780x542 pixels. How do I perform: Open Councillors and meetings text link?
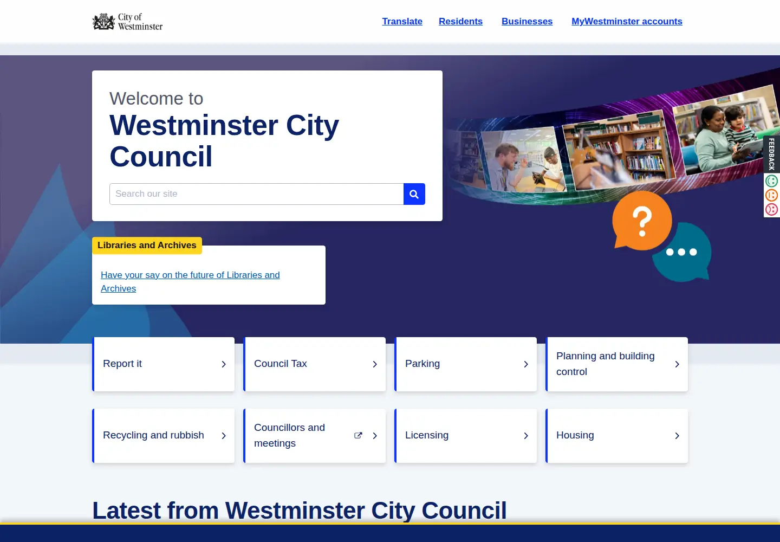coord(289,435)
